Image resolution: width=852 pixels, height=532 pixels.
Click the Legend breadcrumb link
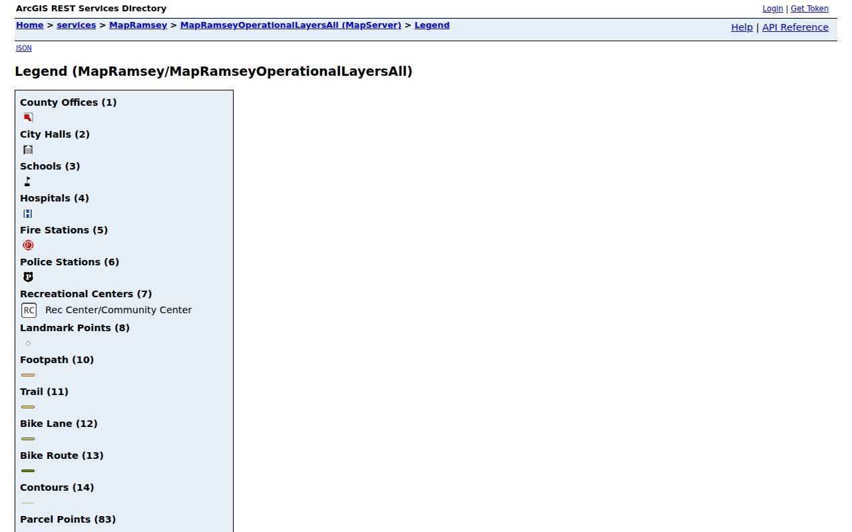pyautogui.click(x=432, y=25)
